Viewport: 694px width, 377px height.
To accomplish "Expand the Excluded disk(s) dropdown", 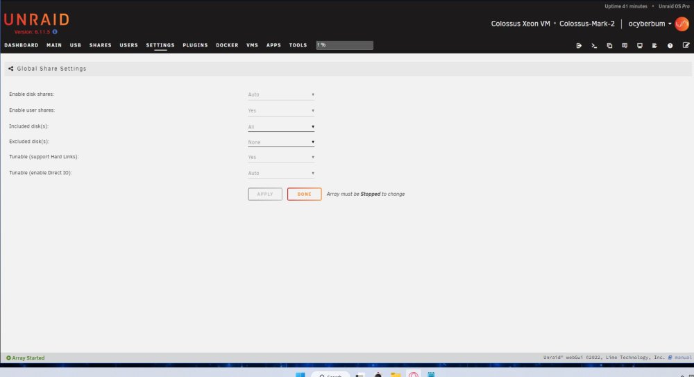I will click(281, 142).
